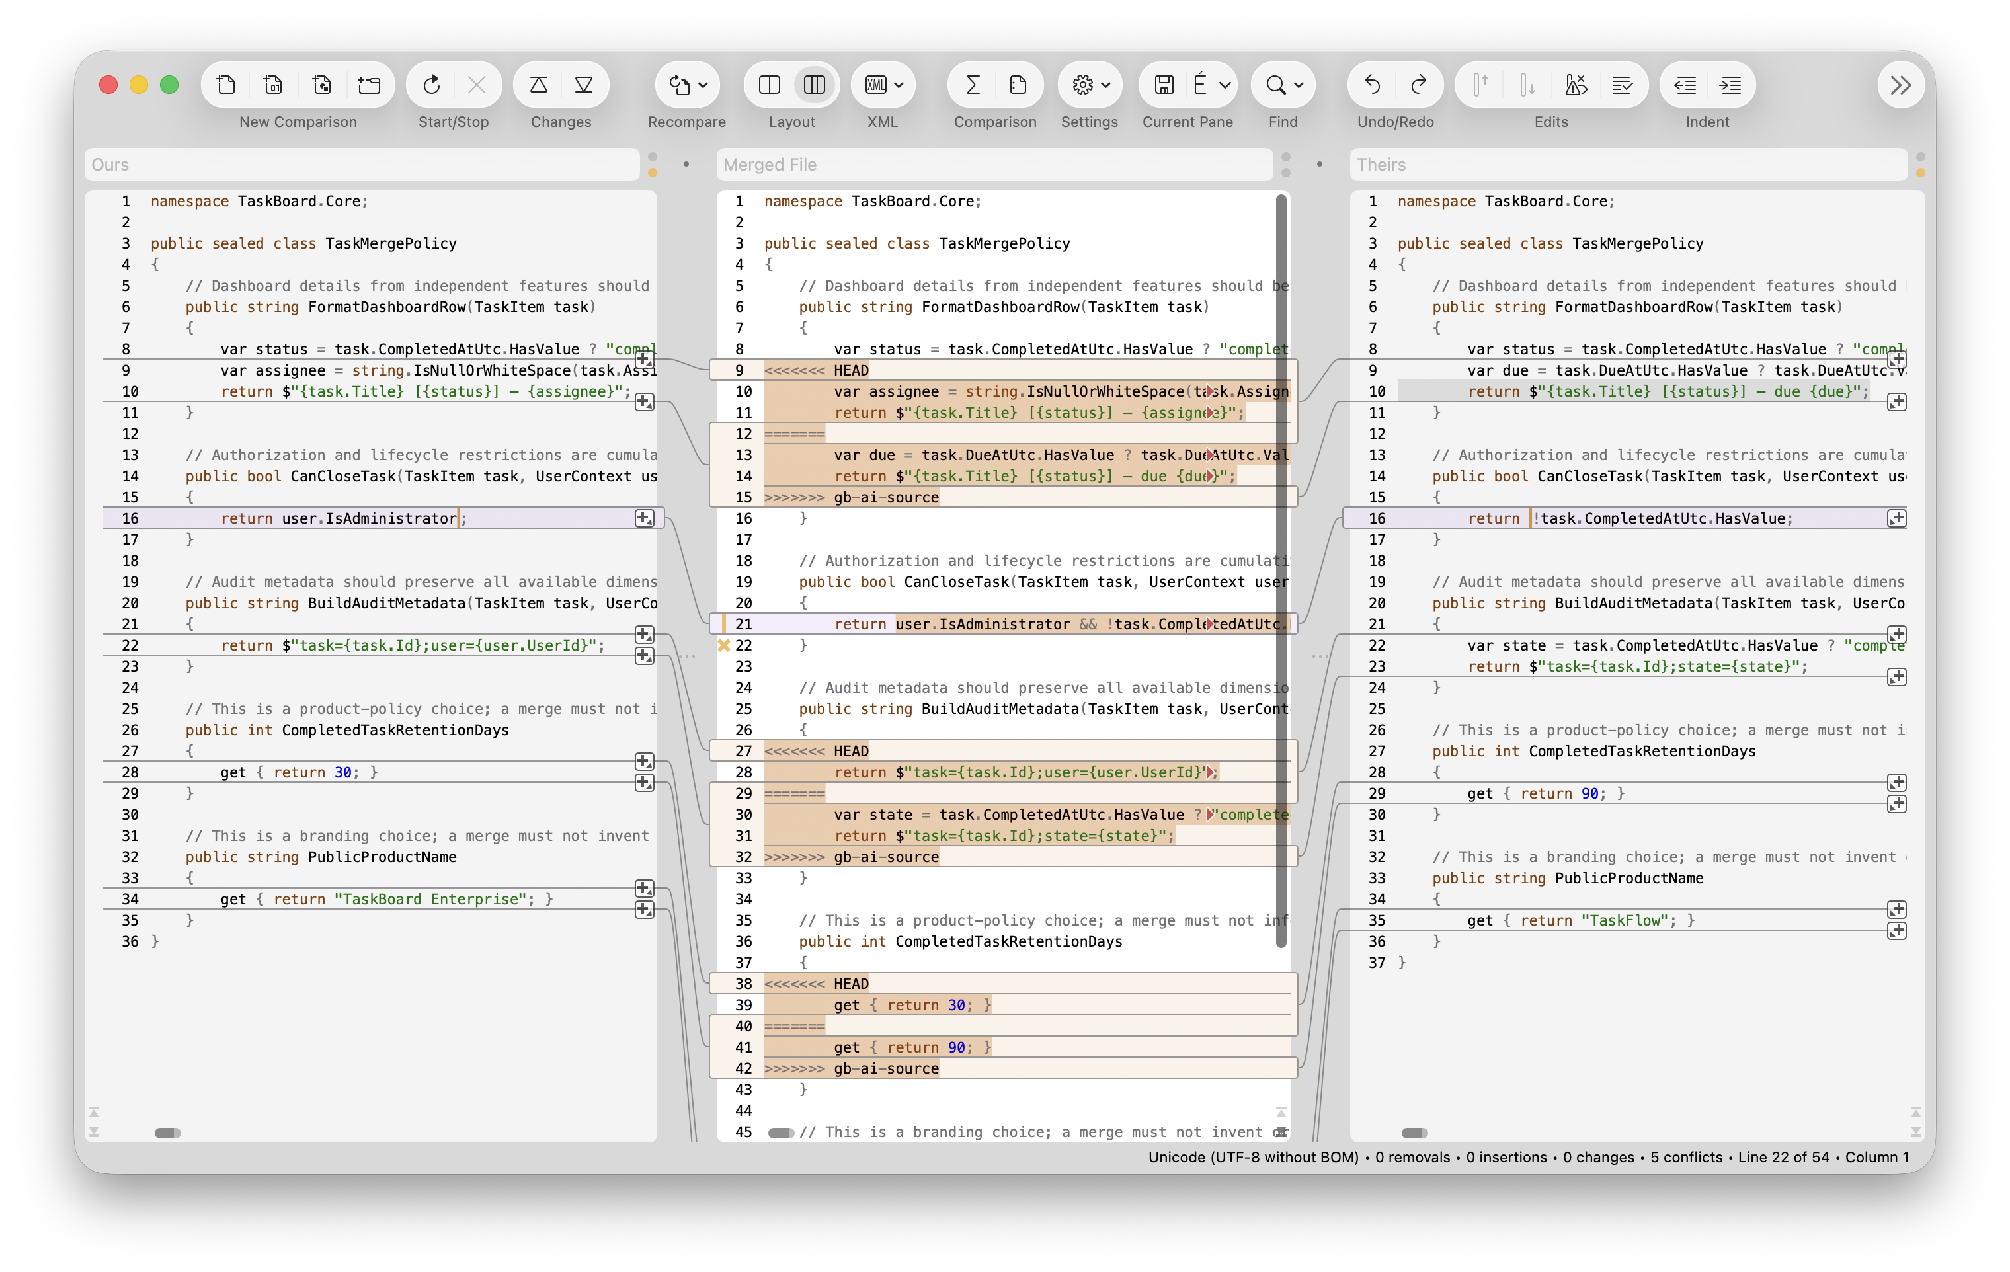Image resolution: width=2010 pixels, height=1272 pixels.
Task: Click the Theirs pane horizontal scrollbar thumb
Action: [1414, 1133]
